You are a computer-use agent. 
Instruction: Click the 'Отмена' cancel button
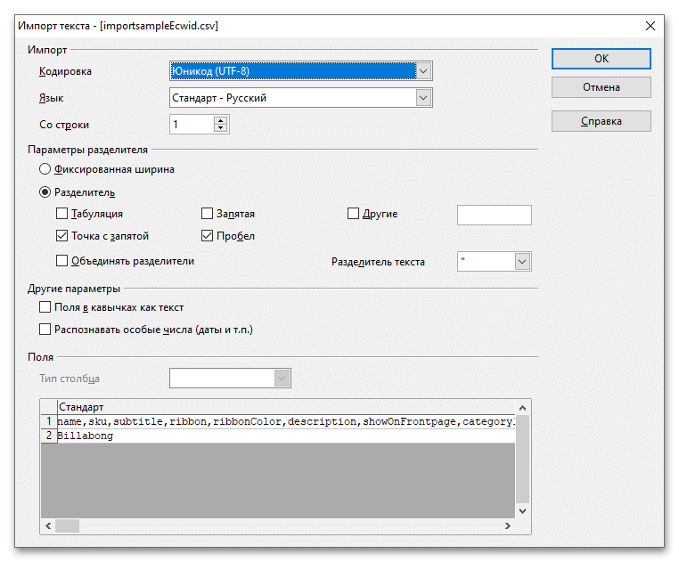[601, 87]
